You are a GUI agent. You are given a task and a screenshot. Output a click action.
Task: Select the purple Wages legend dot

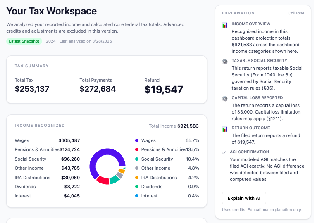136,141
